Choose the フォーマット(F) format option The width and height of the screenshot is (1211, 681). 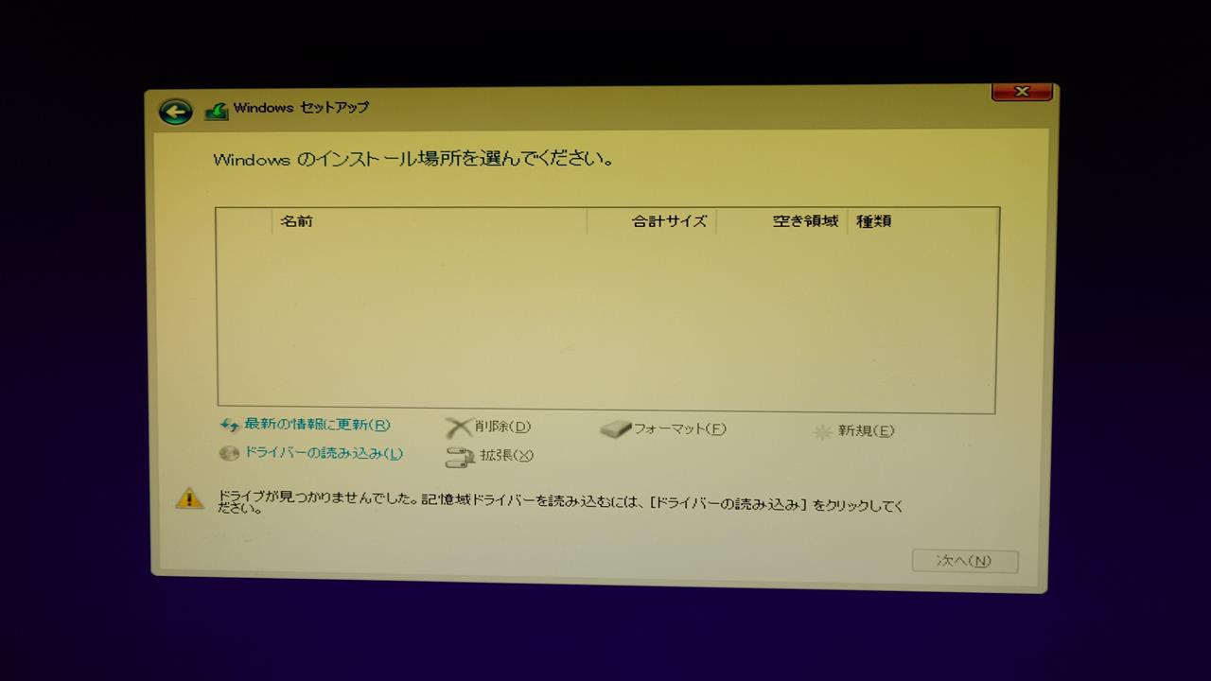coord(679,429)
